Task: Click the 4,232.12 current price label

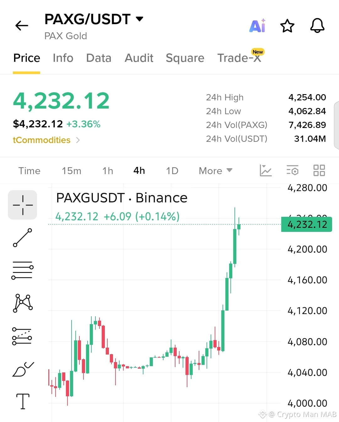Action: click(x=307, y=224)
